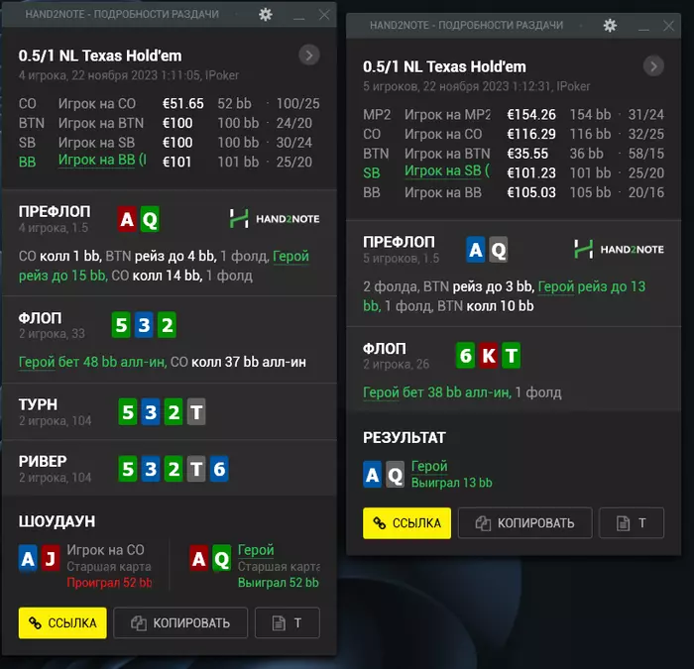Image resolution: width=694 pixels, height=669 pixels.
Task: Click red Ace card in hero showdown hand
Action: (198, 558)
